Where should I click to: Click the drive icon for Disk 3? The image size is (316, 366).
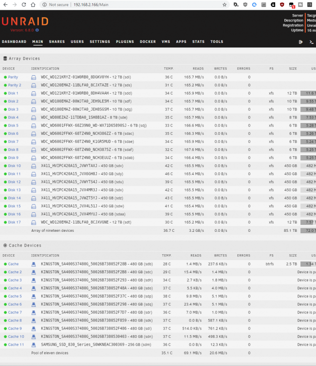(34, 109)
